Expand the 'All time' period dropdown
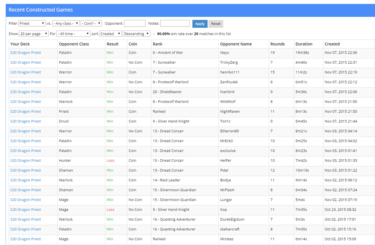This screenshot has height=245, width=375. (73, 34)
